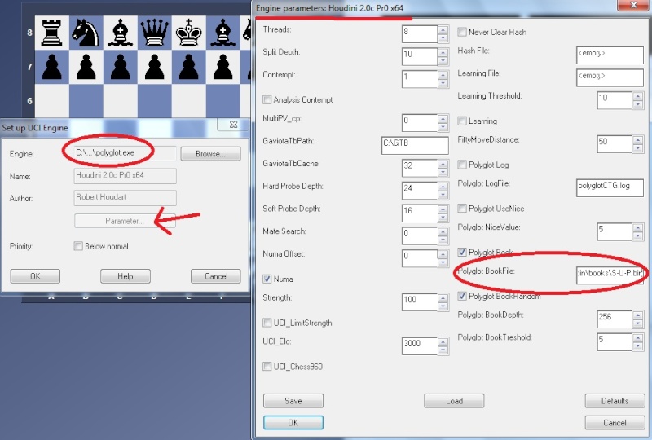Click the black rook on the chessboard
Screen dimensions: 652x440
pyautogui.click(x=51, y=33)
